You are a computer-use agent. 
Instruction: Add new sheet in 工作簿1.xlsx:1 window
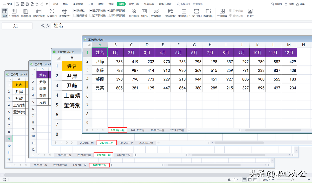(189, 130)
